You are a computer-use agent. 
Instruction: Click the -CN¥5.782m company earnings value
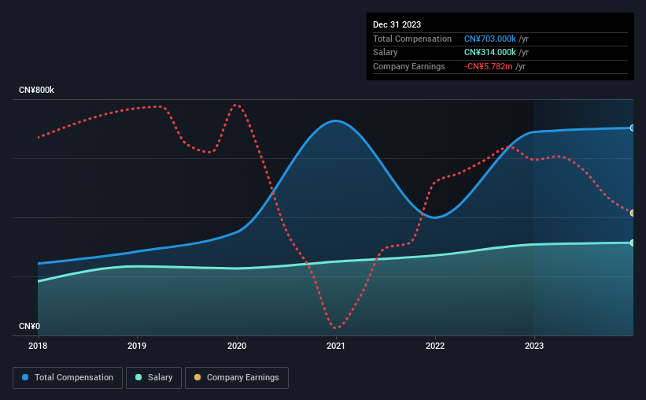488,66
